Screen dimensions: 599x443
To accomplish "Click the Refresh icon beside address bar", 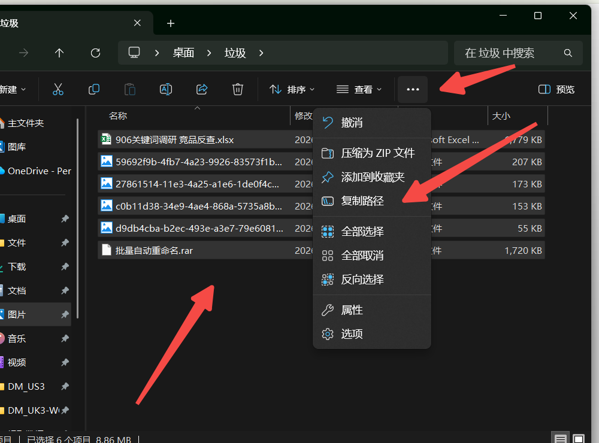I will 95,53.
